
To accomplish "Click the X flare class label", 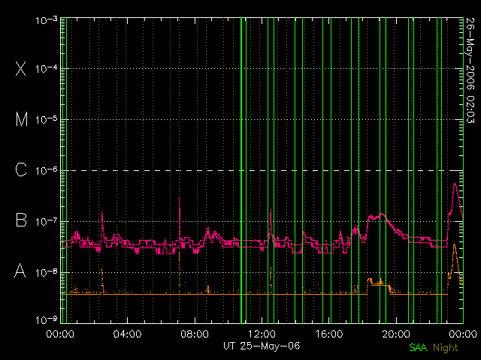I will (x=21, y=68).
